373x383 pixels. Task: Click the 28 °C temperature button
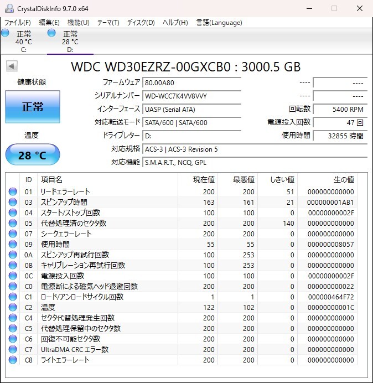tap(33, 155)
